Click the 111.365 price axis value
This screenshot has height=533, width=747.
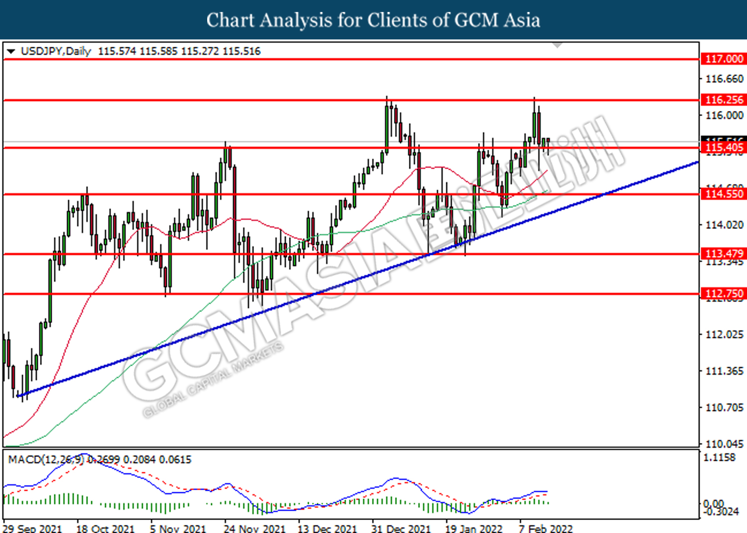tap(725, 371)
